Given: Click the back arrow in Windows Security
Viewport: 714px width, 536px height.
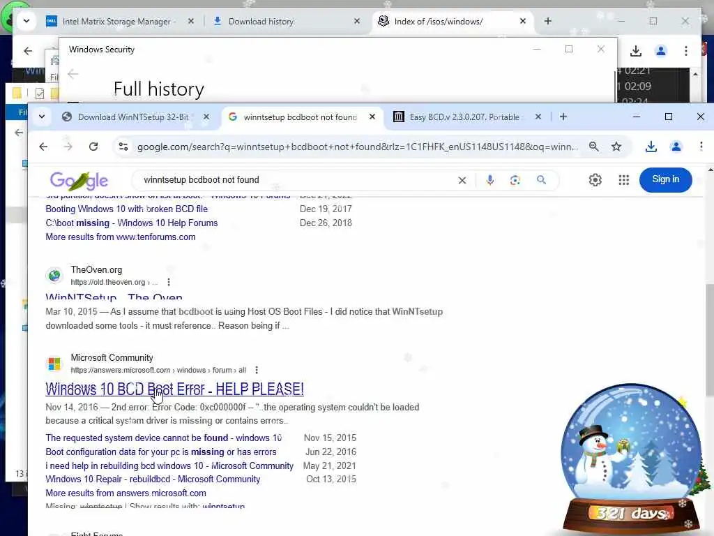Looking at the screenshot, I should point(73,74).
